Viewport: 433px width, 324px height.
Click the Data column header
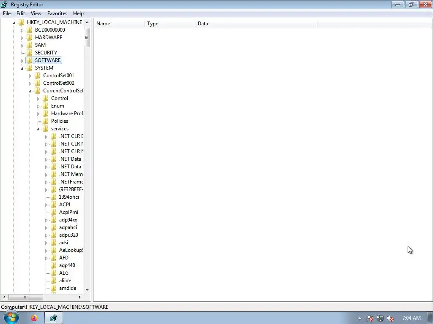pos(256,24)
